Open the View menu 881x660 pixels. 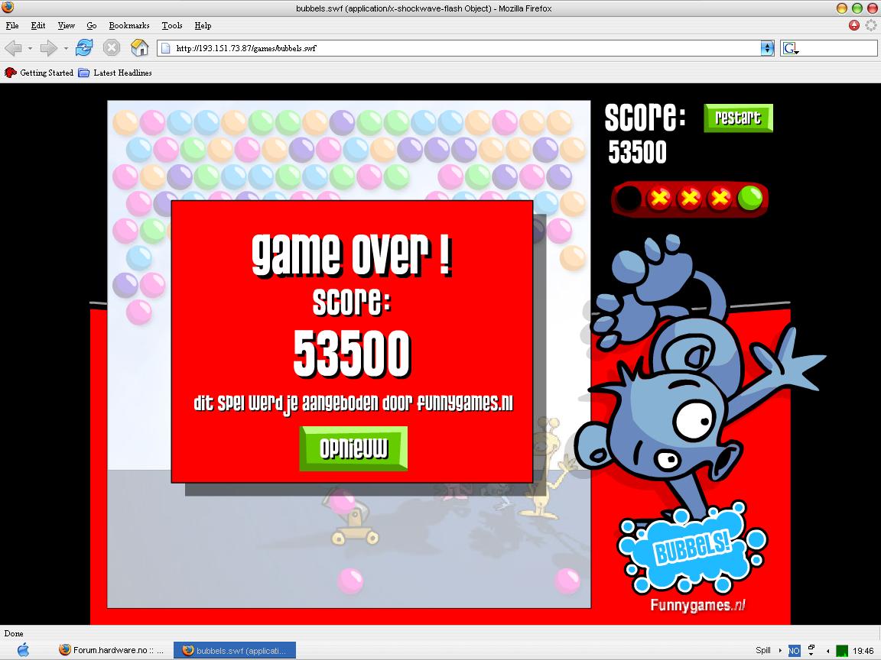tap(67, 25)
